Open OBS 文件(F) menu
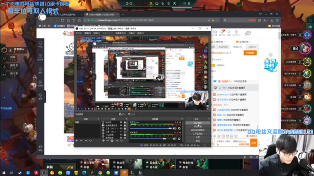314x176 pixels. pos(78,33)
